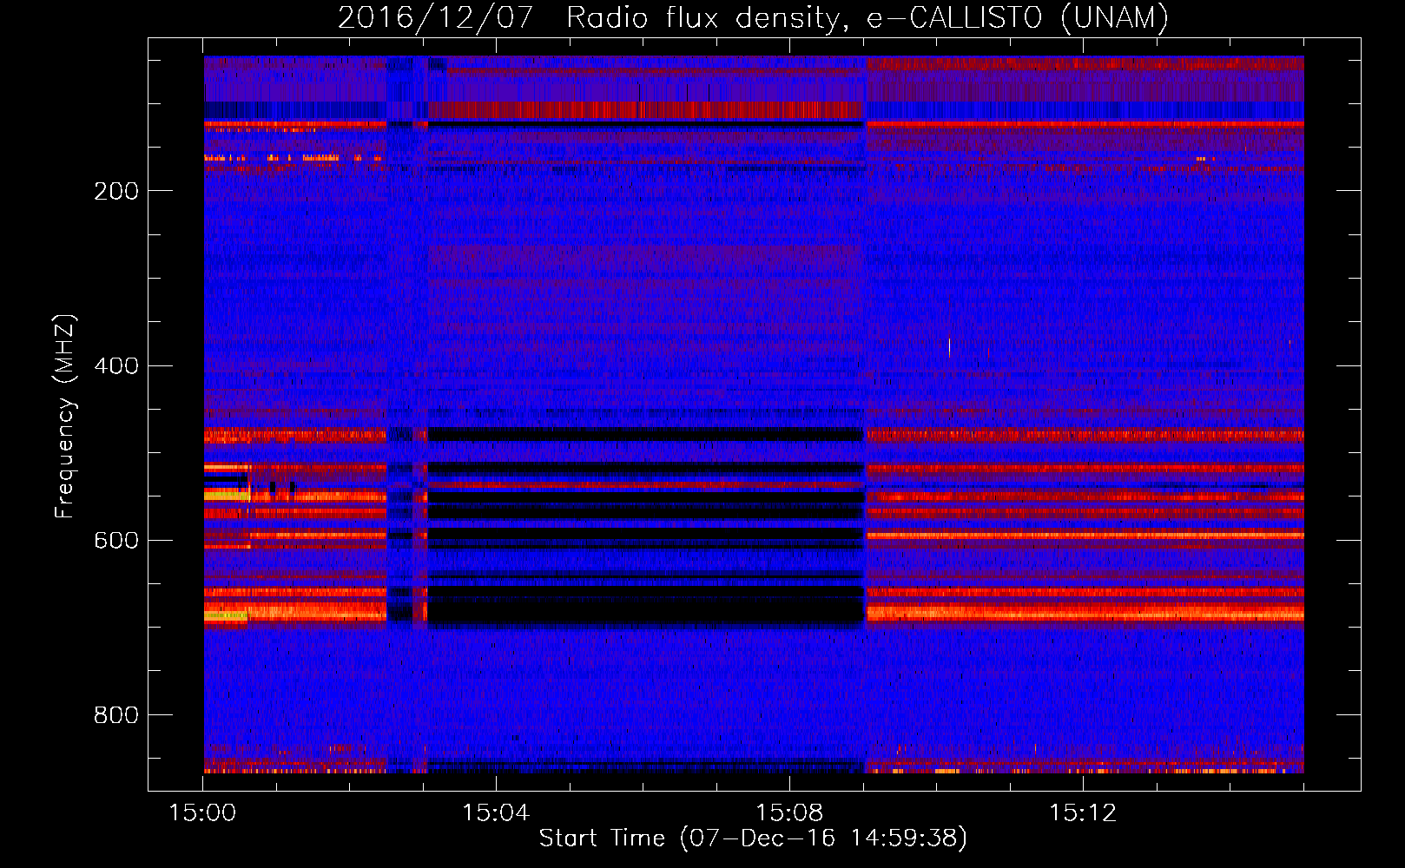Click the plot title '2016/12/07 Radio flux density, e-CALLISTO (UNAM)'

coord(753,18)
